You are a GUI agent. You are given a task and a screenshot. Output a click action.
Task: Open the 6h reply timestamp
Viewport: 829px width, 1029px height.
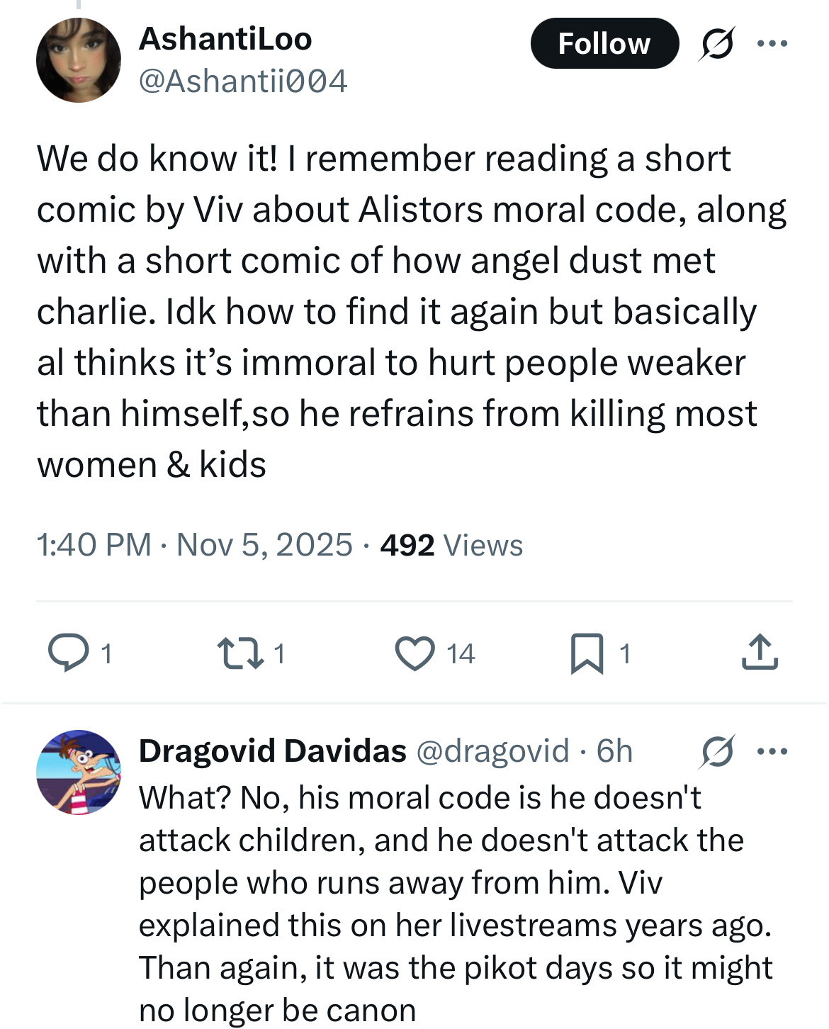point(614,751)
